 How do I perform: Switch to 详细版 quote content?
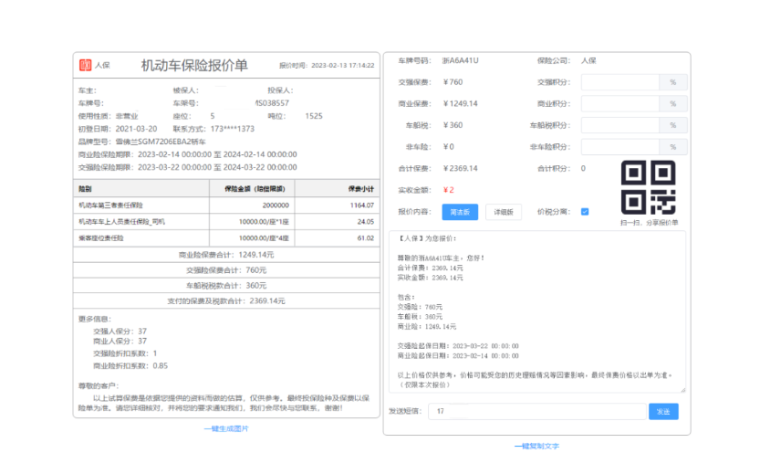(504, 212)
